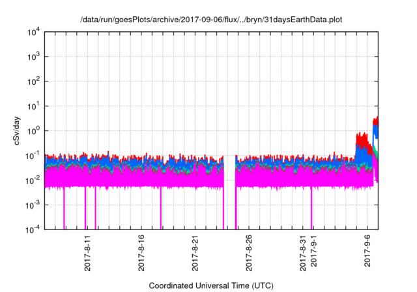Click the 10^1 y-axis tick label

pos(34,106)
